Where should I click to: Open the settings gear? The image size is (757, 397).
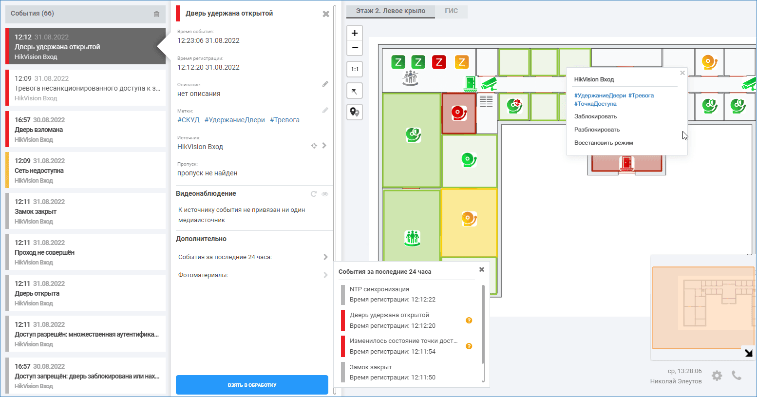[x=717, y=376]
